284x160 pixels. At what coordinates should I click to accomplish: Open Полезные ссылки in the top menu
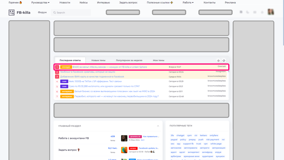[160, 3]
